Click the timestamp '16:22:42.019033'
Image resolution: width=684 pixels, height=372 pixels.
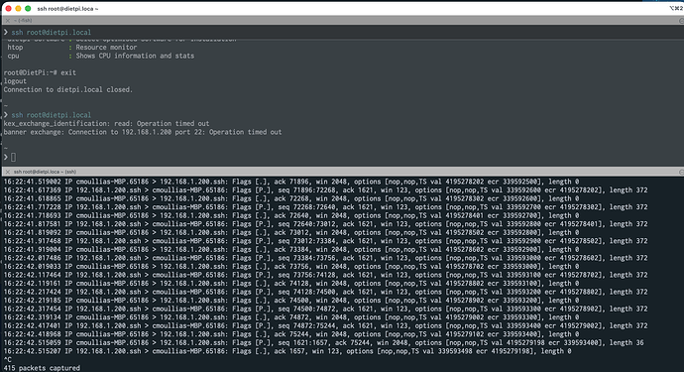[33, 266]
